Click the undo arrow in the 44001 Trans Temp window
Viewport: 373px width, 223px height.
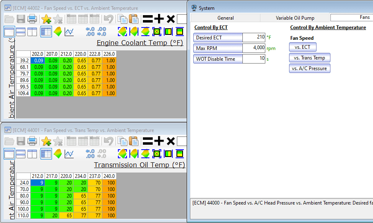pyautogui.click(x=109, y=141)
